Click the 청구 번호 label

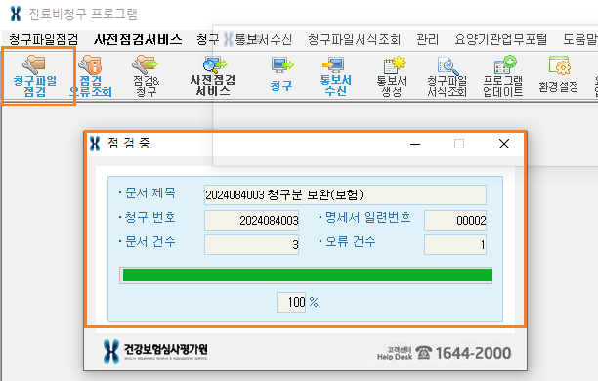pyautogui.click(x=149, y=218)
